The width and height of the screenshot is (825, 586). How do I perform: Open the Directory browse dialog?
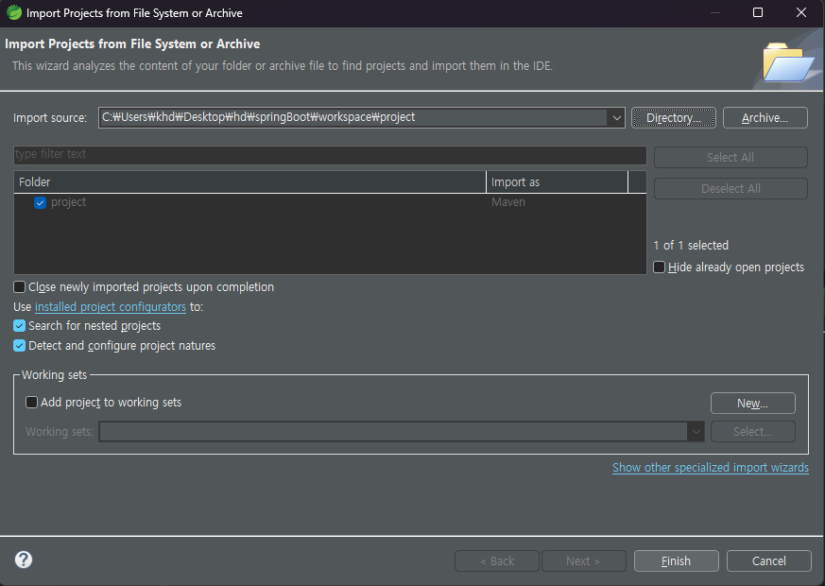(x=674, y=118)
